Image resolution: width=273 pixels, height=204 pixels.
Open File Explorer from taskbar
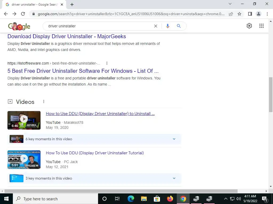coord(144,199)
